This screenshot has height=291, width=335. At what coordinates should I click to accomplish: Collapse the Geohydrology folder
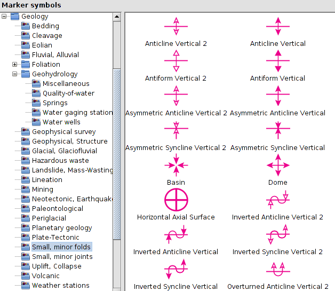(15, 74)
